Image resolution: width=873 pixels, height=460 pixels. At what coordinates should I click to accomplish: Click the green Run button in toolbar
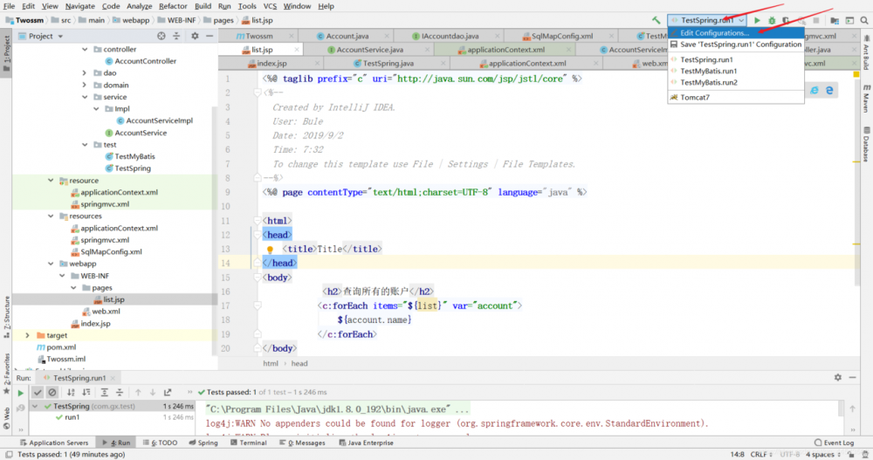point(757,19)
